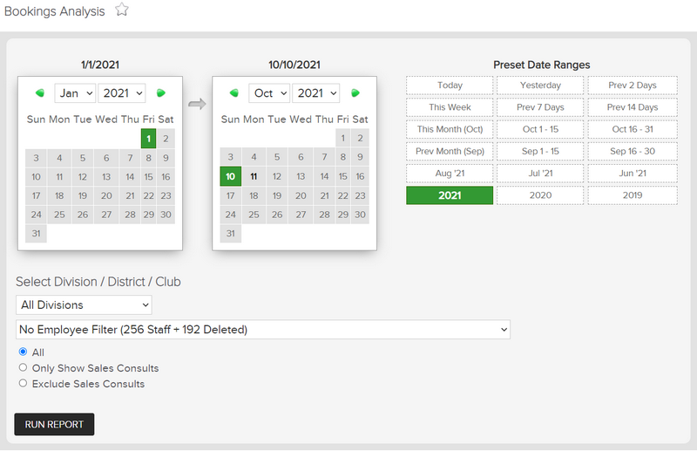The height and width of the screenshot is (451, 697).
Task: Open end calendar 2021 year dropdown
Action: 316,93
